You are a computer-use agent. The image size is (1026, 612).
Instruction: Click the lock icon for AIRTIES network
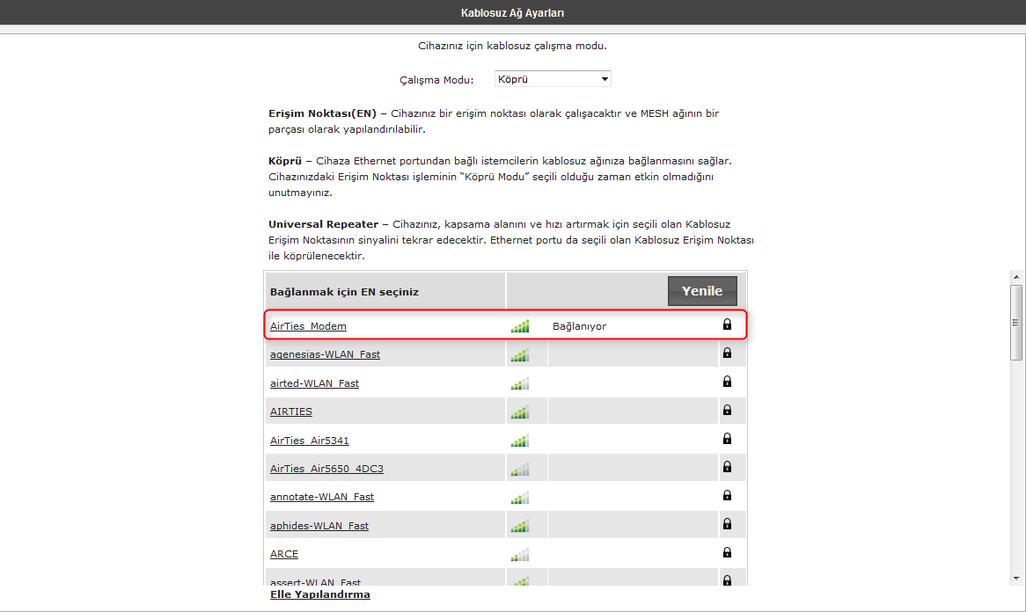[x=727, y=410]
